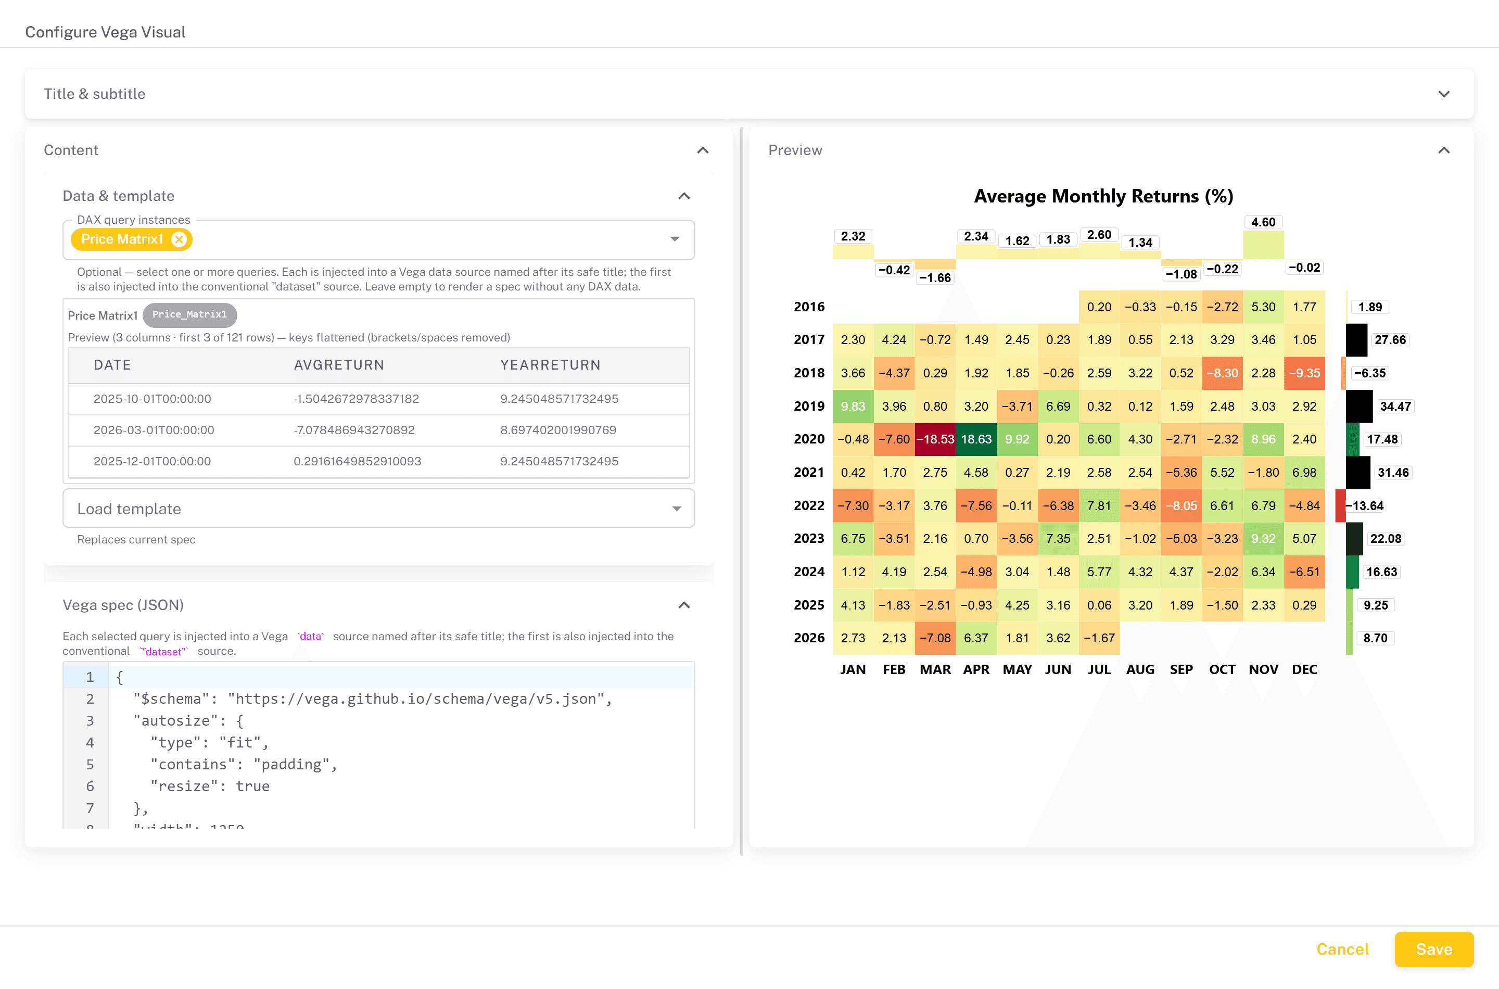Click the 18.63 dark green heatmap cell
The width and height of the screenshot is (1499, 989).
[975, 439]
